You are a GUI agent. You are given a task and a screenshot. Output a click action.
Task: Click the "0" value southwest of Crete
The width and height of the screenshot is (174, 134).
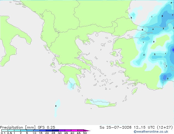click(x=56, y=106)
